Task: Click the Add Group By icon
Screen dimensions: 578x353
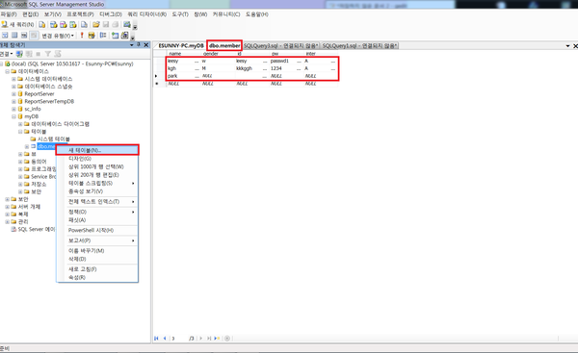Action: tap(103, 36)
